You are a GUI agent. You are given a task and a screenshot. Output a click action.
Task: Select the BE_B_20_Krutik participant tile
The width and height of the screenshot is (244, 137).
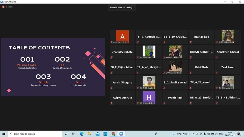pos(175,37)
